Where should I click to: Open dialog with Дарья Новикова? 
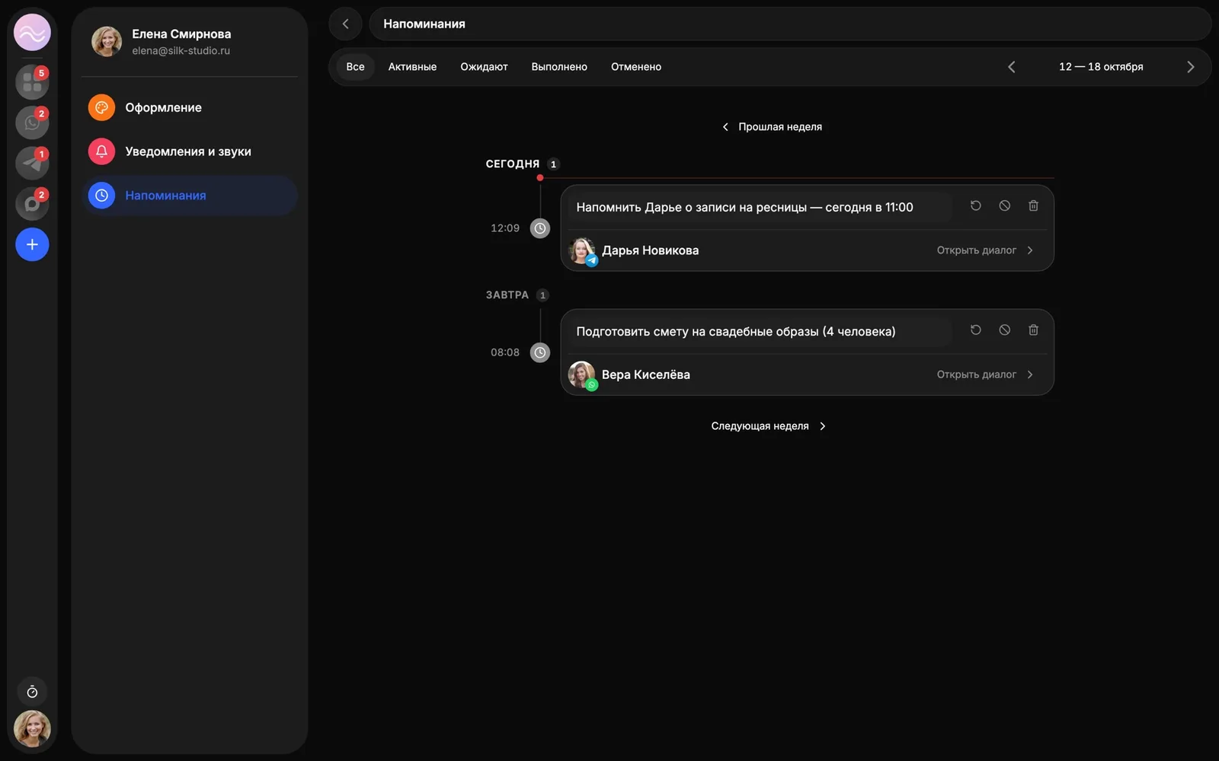pyautogui.click(x=985, y=250)
